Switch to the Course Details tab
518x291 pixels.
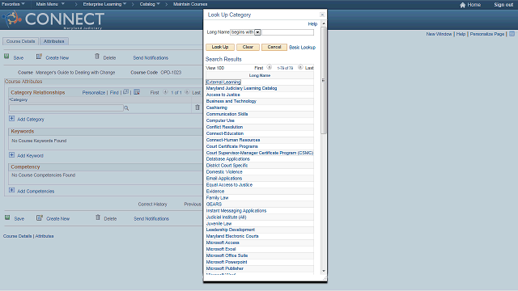[20, 41]
